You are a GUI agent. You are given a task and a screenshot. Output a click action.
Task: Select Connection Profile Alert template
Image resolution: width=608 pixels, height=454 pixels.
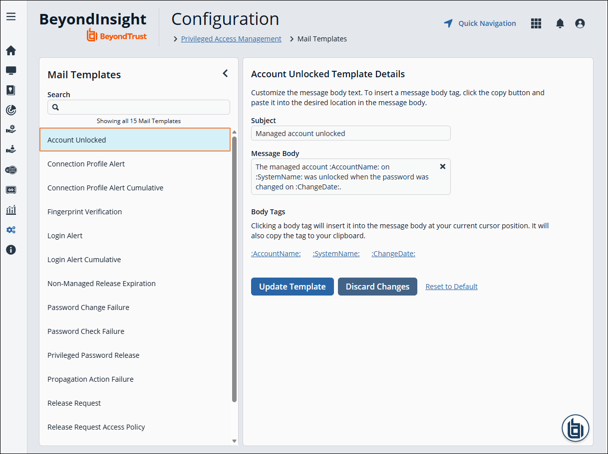pos(135,164)
